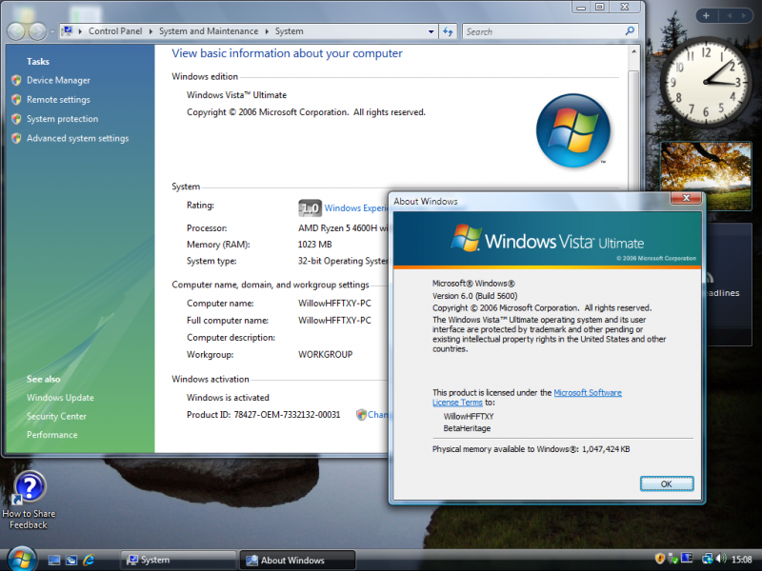
Task: Click the BetaHeritage licensee text
Action: tap(467, 428)
